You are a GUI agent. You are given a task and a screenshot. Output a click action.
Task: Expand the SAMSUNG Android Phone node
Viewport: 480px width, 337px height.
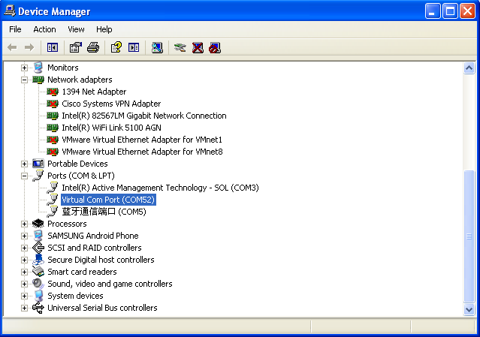coord(25,236)
